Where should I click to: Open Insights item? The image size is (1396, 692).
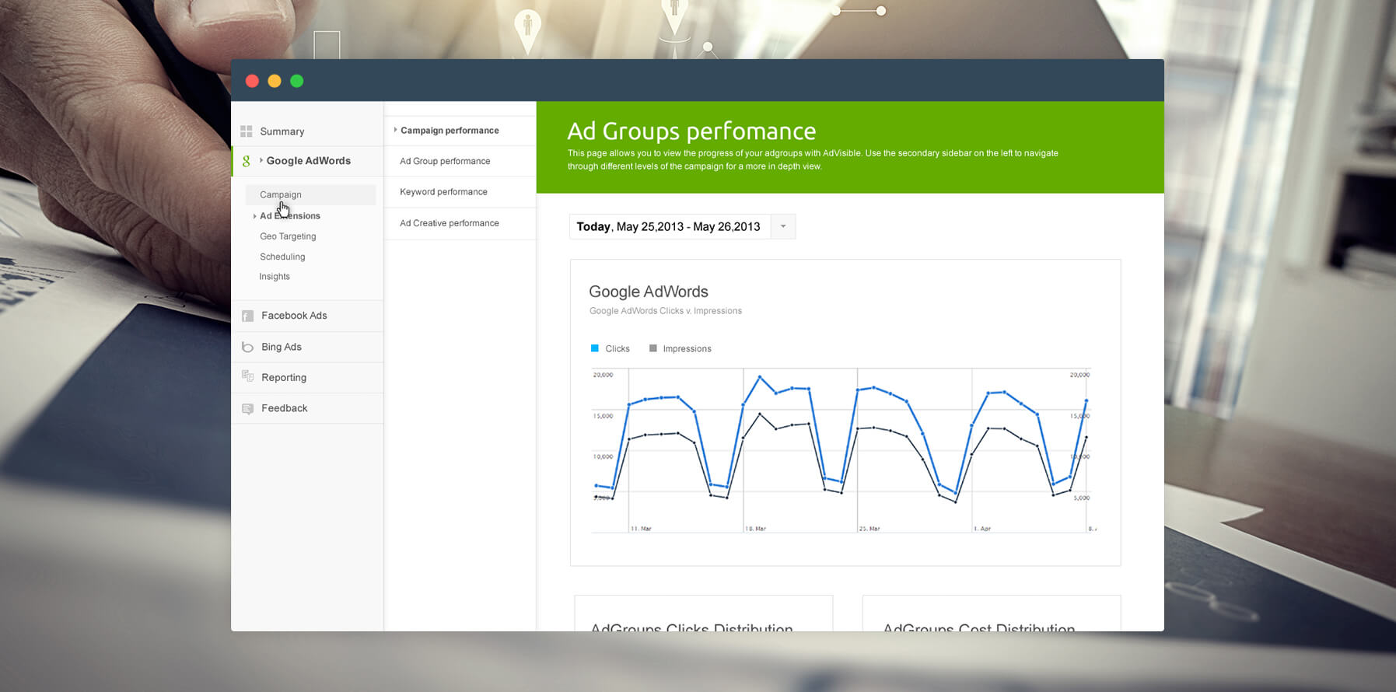(275, 277)
